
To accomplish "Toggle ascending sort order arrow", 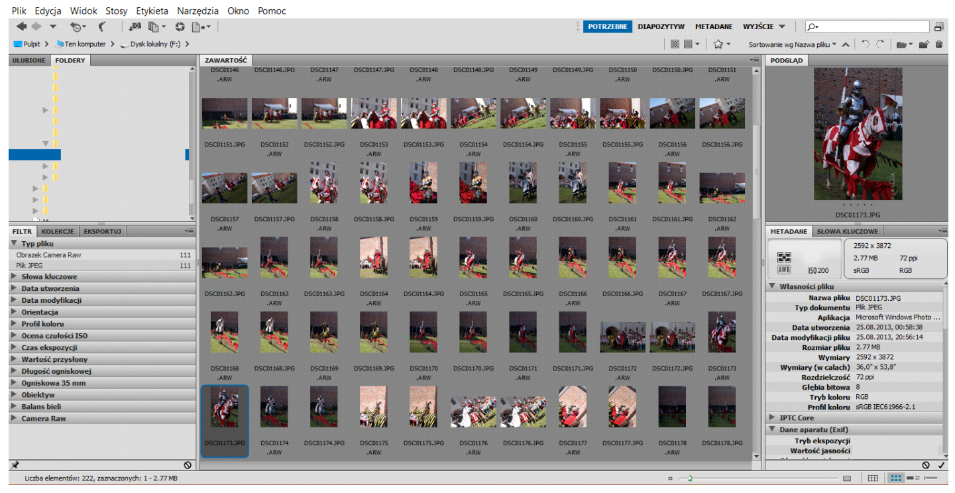I will click(845, 44).
